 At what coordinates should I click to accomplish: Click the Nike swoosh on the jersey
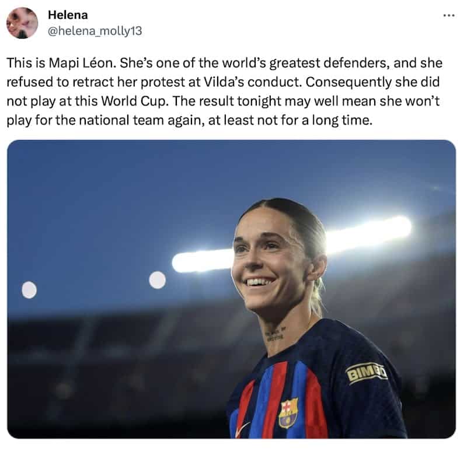pos(242,429)
